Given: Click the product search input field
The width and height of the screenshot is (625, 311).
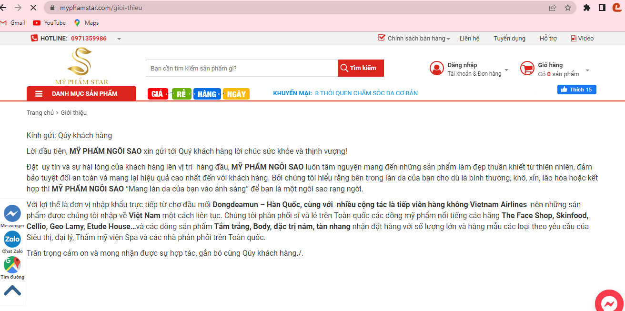Looking at the screenshot, I should tap(242, 68).
